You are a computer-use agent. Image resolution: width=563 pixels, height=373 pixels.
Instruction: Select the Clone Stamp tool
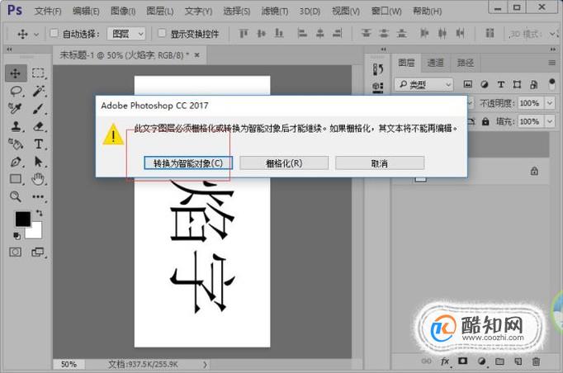click(16, 126)
